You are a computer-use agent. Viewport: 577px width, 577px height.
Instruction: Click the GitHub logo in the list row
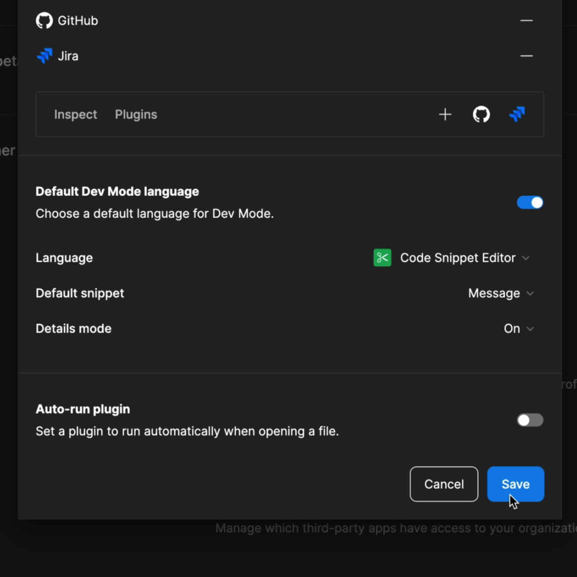coord(44,21)
